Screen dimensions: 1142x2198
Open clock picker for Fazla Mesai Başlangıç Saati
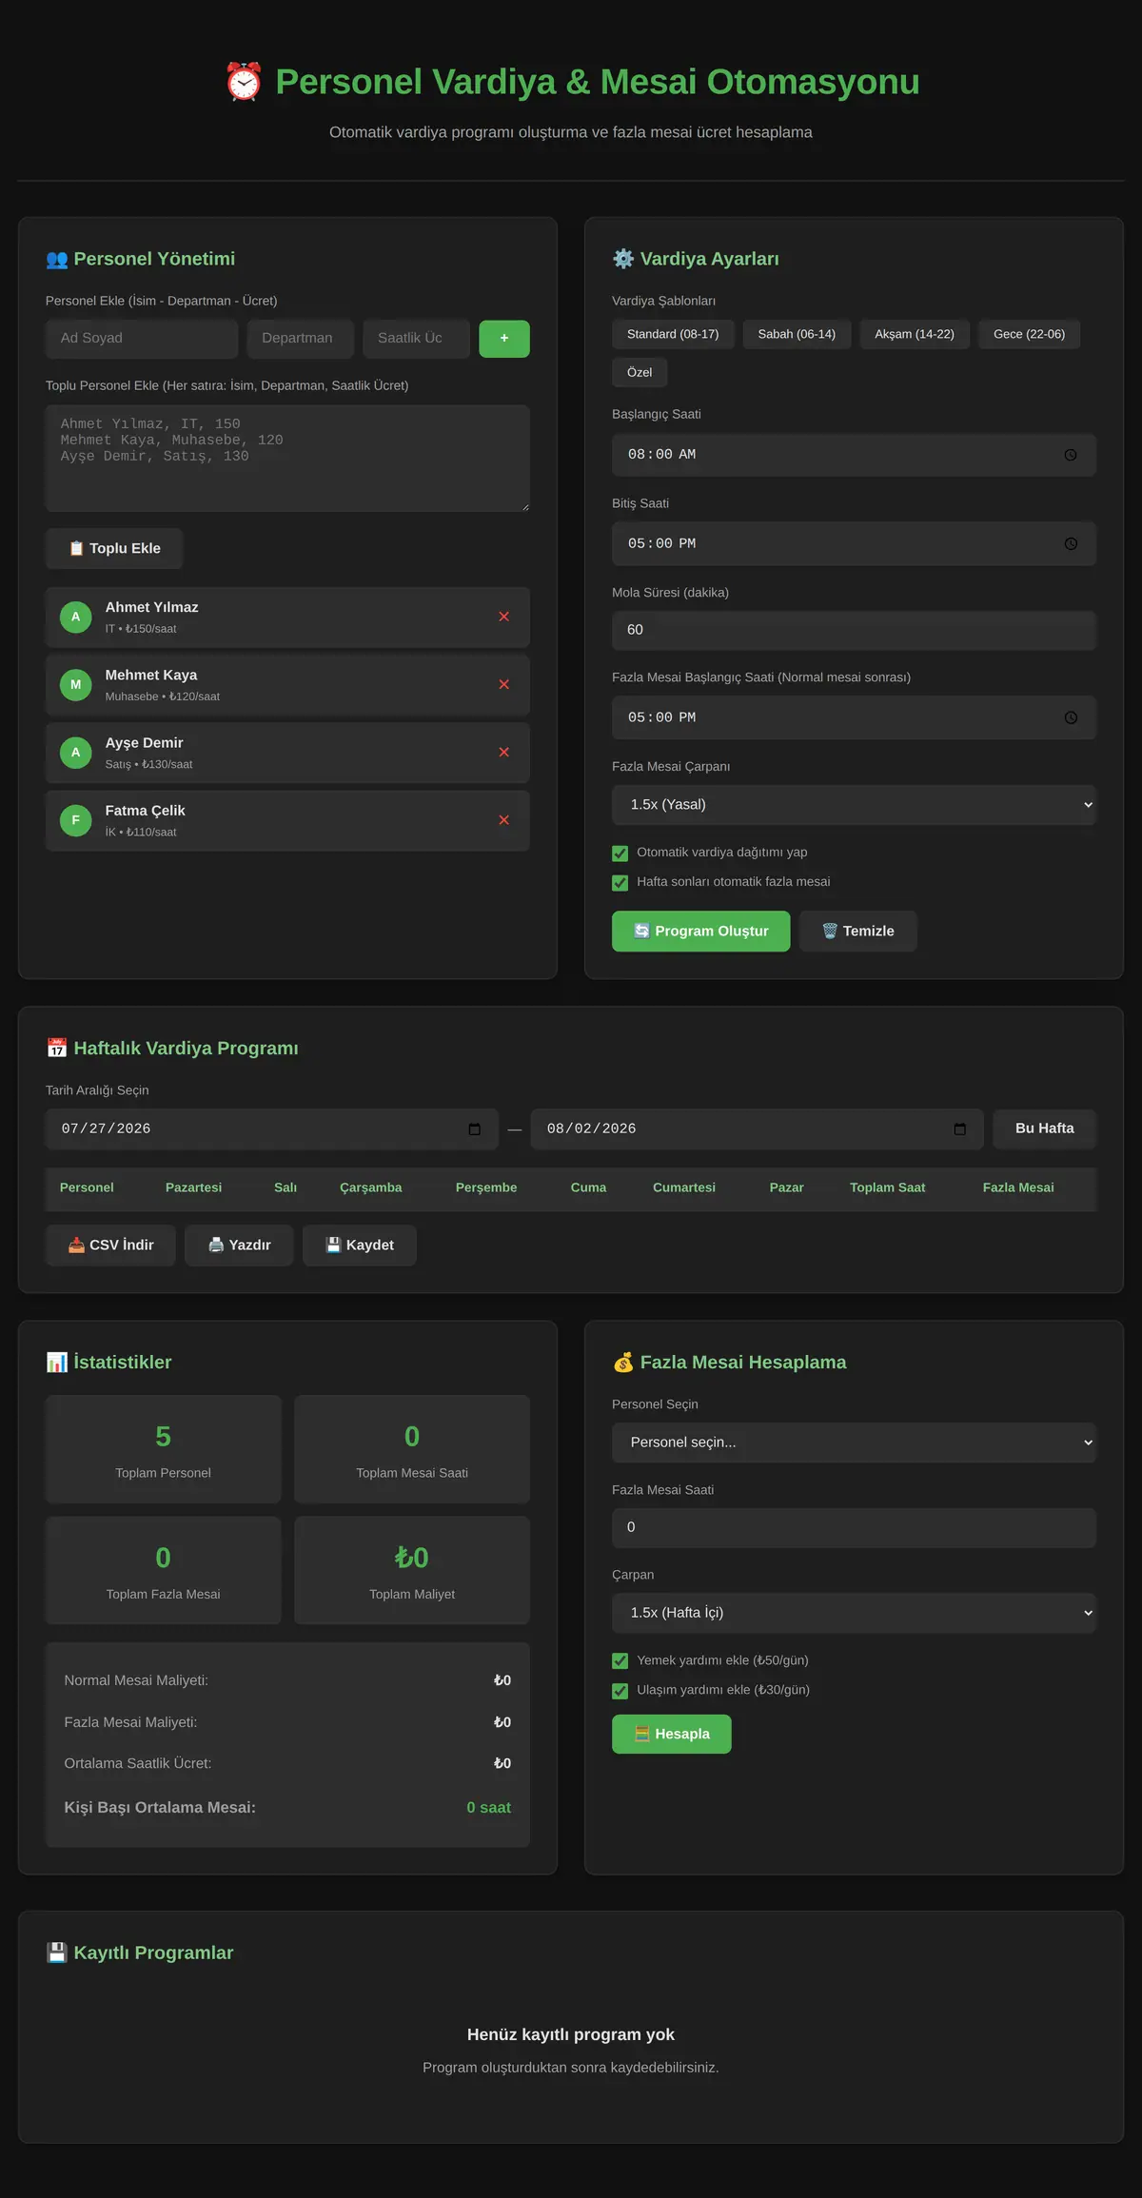1071,717
